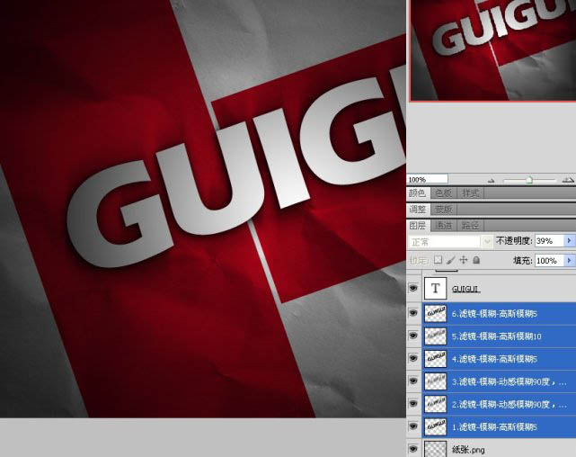This screenshot has width=576, height=457.
Task: Hide the GUIGUI text layer
Action: 413,288
